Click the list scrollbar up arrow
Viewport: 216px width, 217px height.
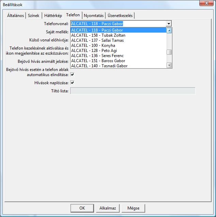[x=169, y=31]
